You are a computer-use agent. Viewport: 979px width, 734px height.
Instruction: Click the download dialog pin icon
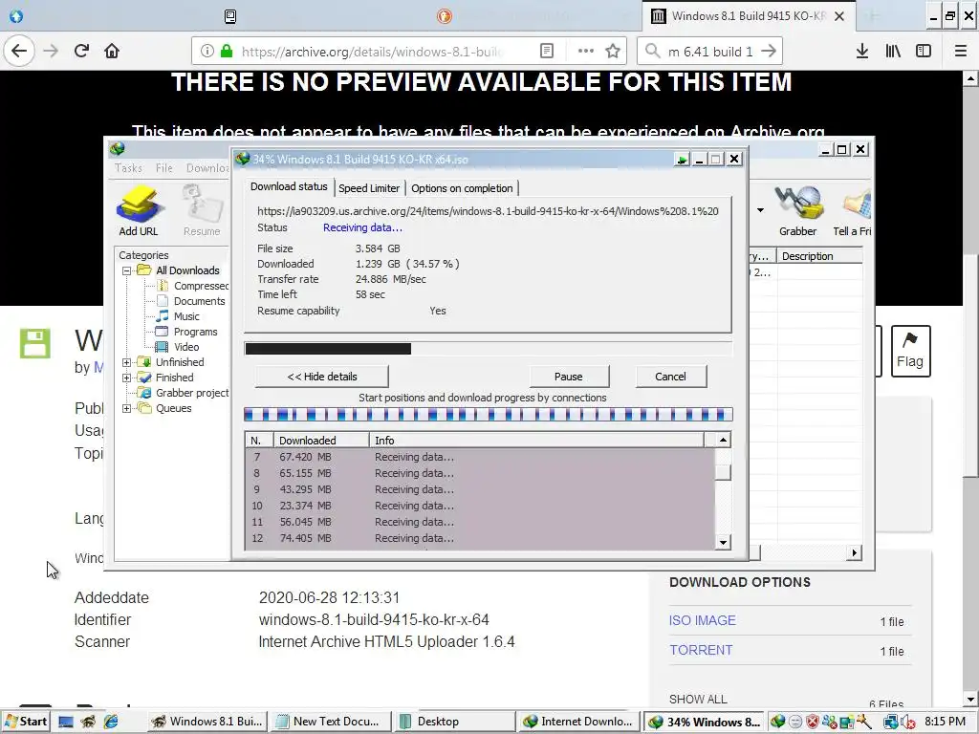(682, 160)
